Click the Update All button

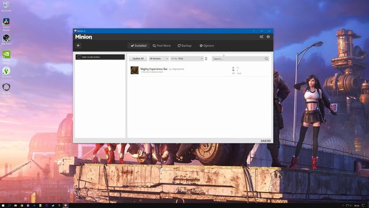(138, 58)
